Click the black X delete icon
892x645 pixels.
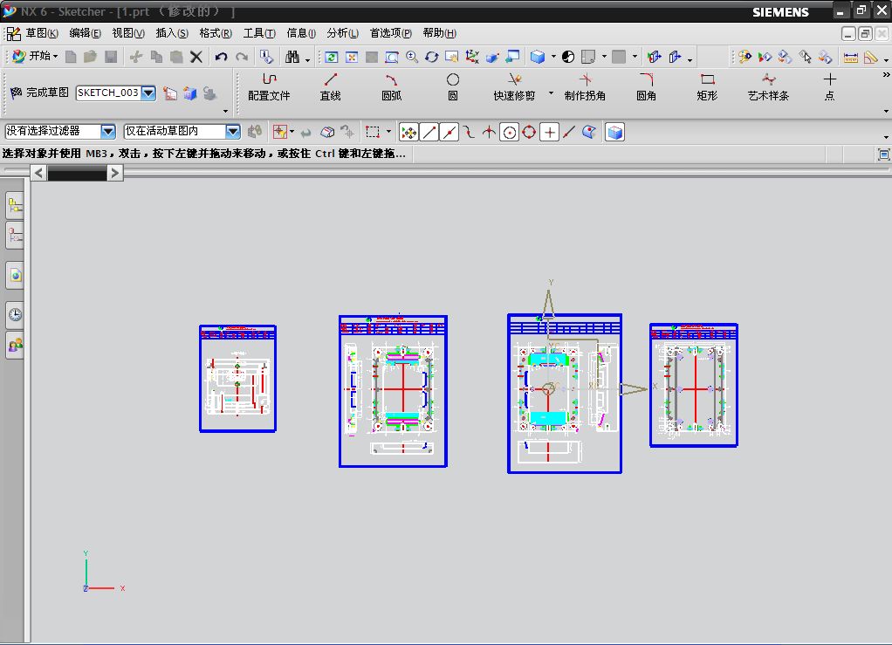(x=196, y=57)
